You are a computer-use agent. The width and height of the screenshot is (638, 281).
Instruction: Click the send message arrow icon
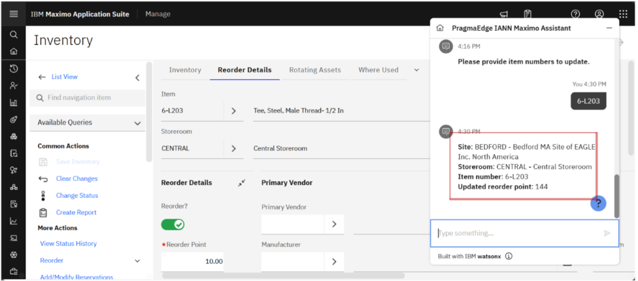coord(607,233)
